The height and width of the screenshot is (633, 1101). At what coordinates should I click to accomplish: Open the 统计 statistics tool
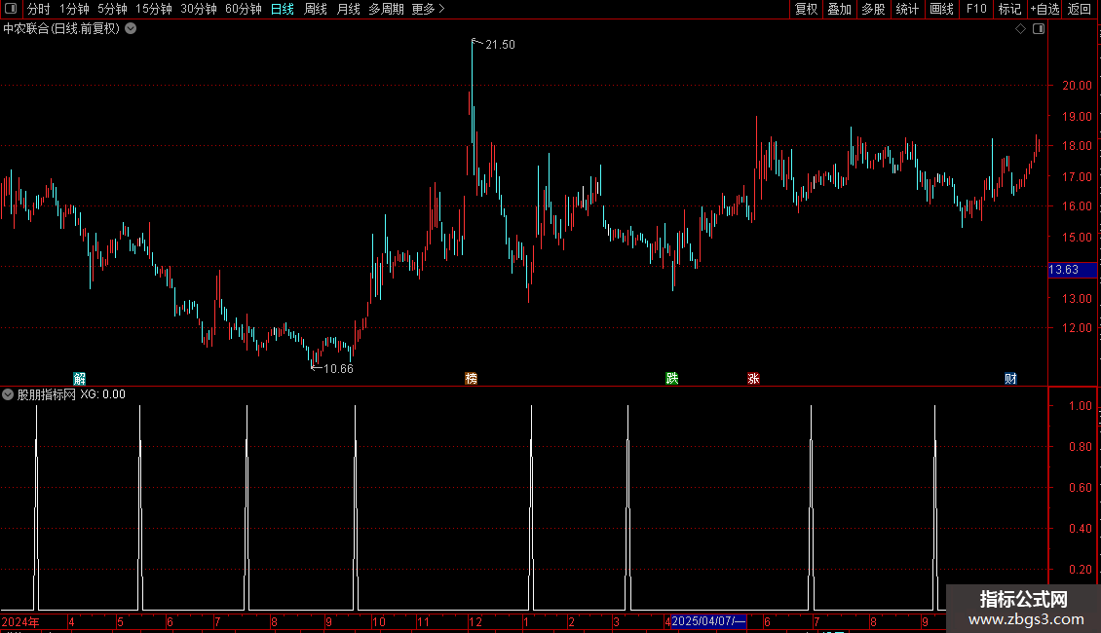point(907,9)
